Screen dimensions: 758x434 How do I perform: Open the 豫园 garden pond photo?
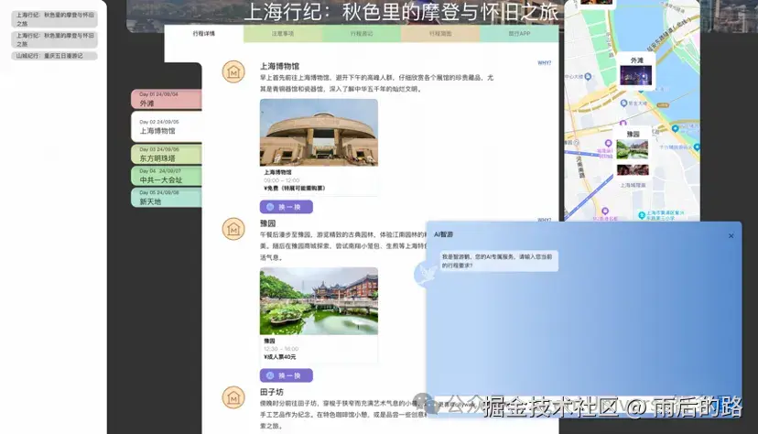point(319,301)
